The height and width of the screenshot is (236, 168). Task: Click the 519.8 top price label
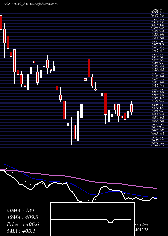(x=156, y=10)
